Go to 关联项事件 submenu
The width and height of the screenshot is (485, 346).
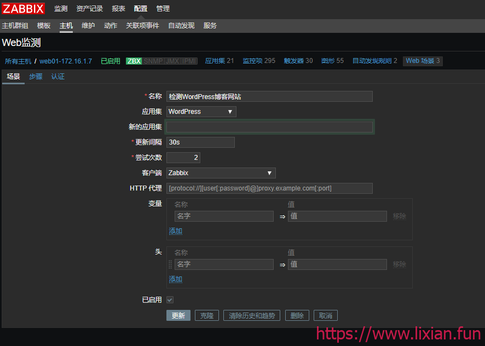pyautogui.click(x=142, y=26)
